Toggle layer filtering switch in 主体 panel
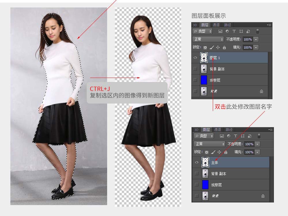The width and height of the screenshot is (288, 216). point(259,136)
